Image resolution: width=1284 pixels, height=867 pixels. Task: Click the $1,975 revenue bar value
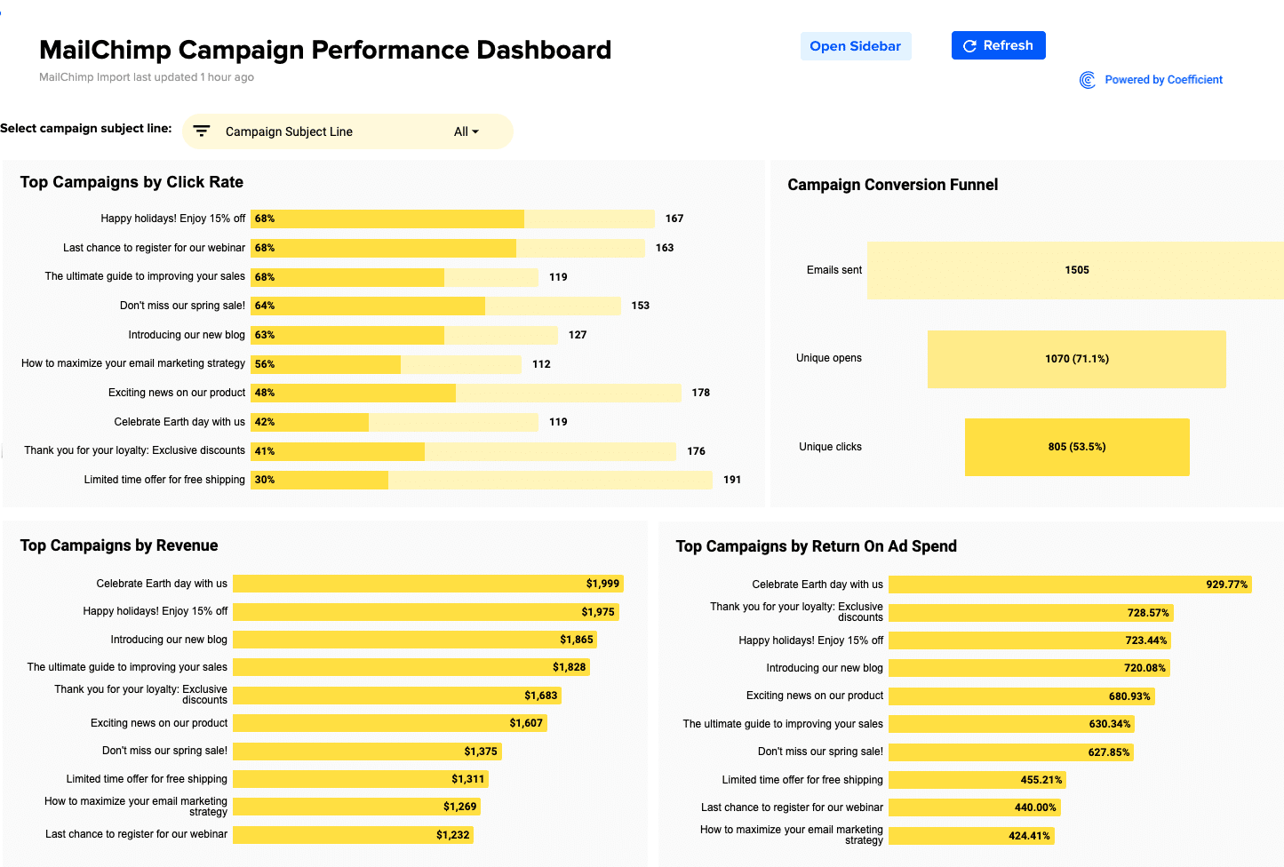(x=598, y=612)
